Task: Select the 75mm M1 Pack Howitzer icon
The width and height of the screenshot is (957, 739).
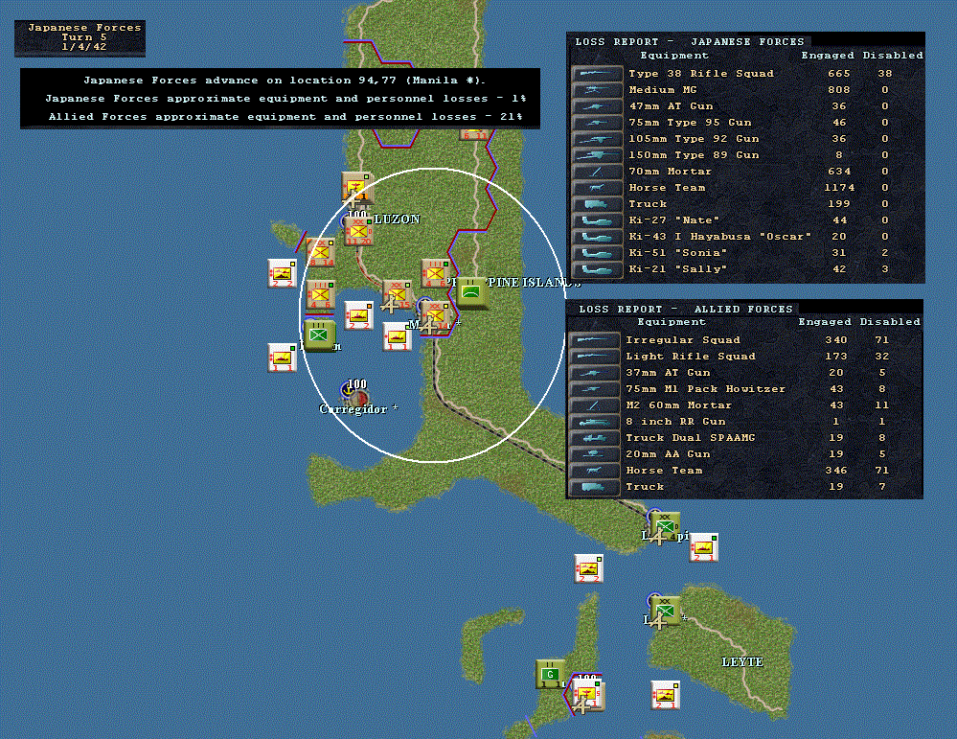Action: click(595, 389)
